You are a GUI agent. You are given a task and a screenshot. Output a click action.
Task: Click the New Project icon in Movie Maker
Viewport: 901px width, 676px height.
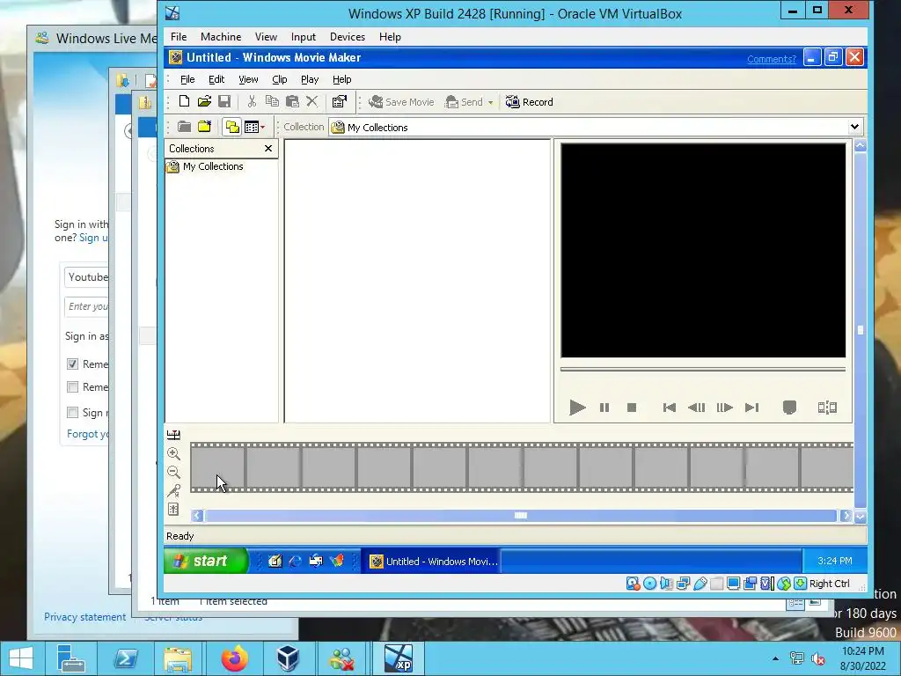tap(184, 102)
